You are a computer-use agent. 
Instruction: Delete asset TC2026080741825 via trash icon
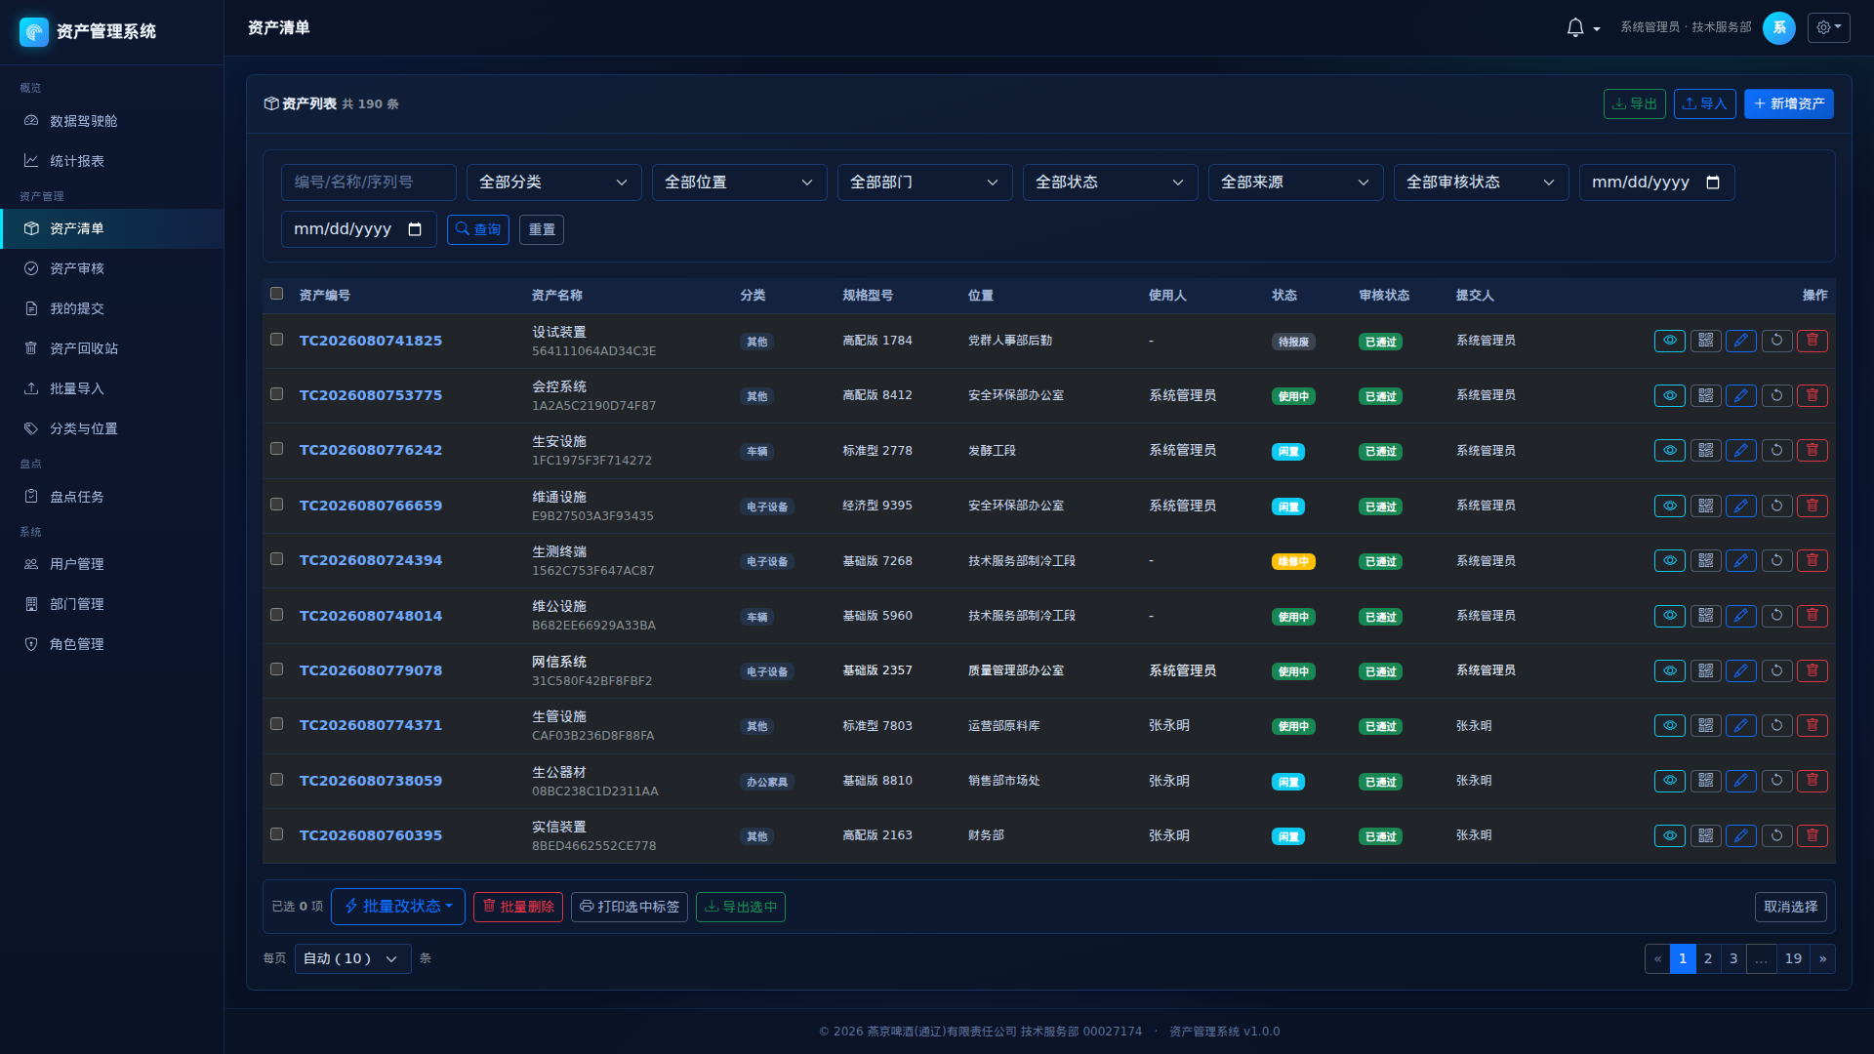1812,341
